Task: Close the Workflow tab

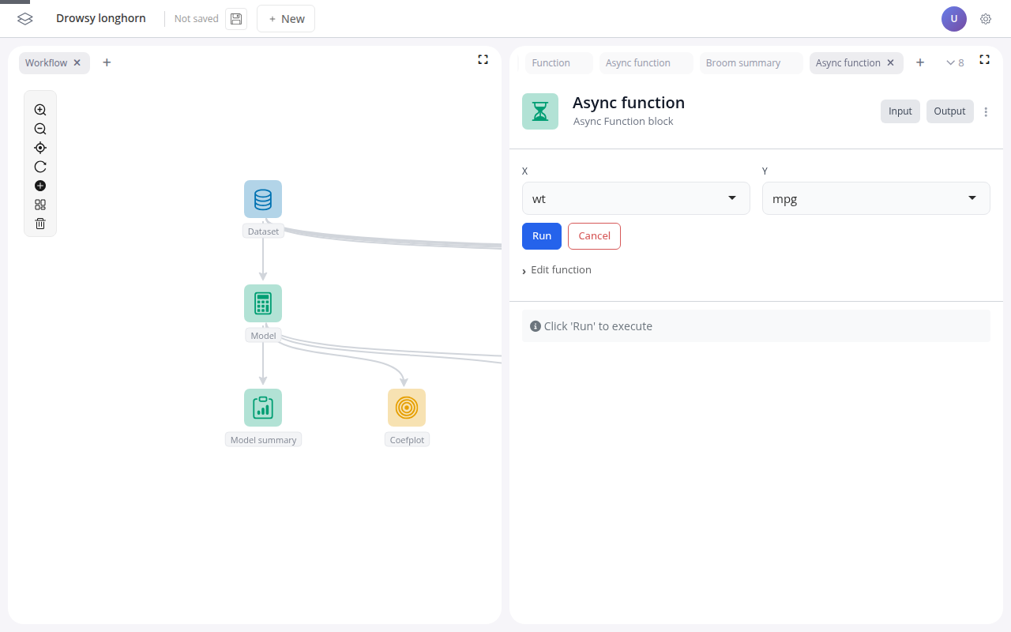Action: 77,63
